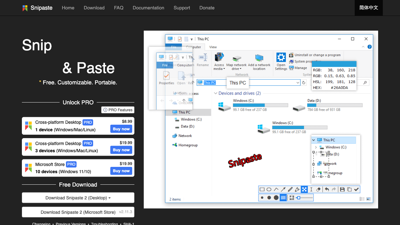
Task: Select the largest brush size dot
Action: [x=276, y=197]
